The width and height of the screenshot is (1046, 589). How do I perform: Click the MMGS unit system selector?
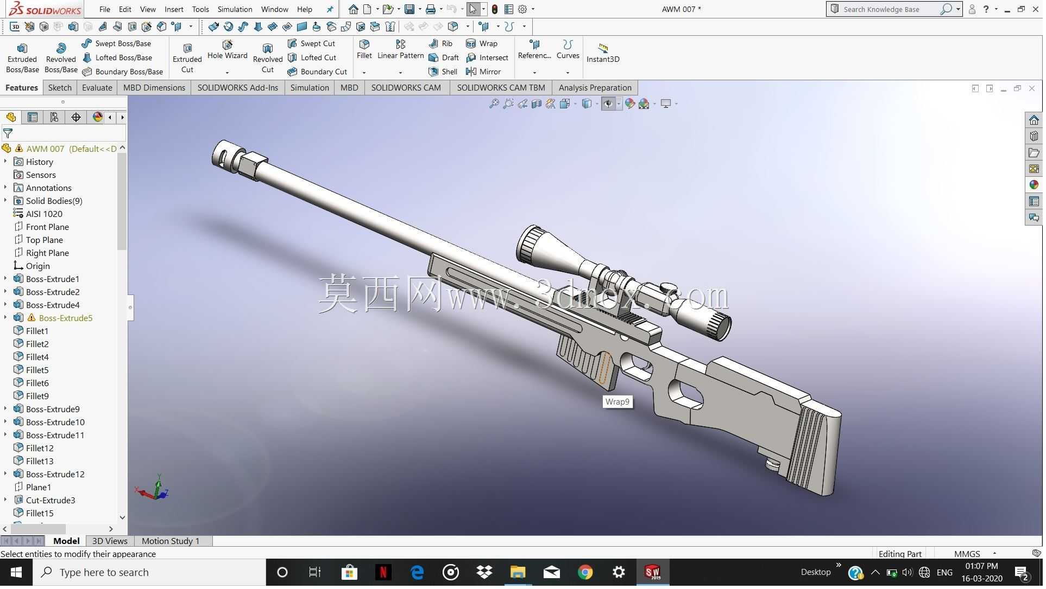tap(967, 554)
